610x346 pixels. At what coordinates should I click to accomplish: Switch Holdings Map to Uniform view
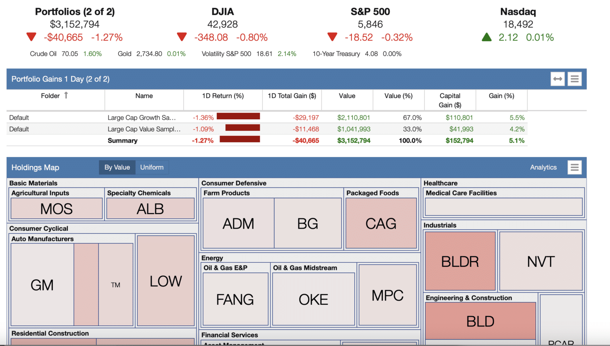tap(152, 167)
